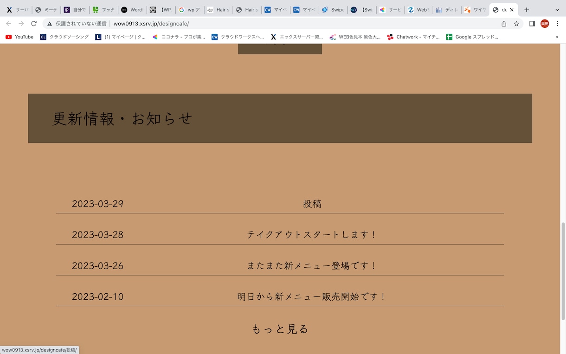Open the (1) マイページ bookmark
The image size is (566, 354).
point(121,37)
